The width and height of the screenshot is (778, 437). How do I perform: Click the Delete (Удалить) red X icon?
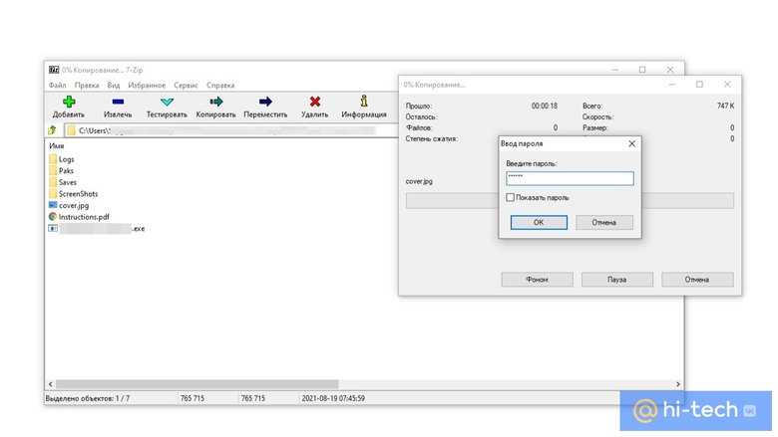(x=314, y=102)
